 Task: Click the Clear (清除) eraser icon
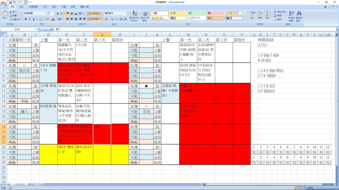(x=275, y=19)
